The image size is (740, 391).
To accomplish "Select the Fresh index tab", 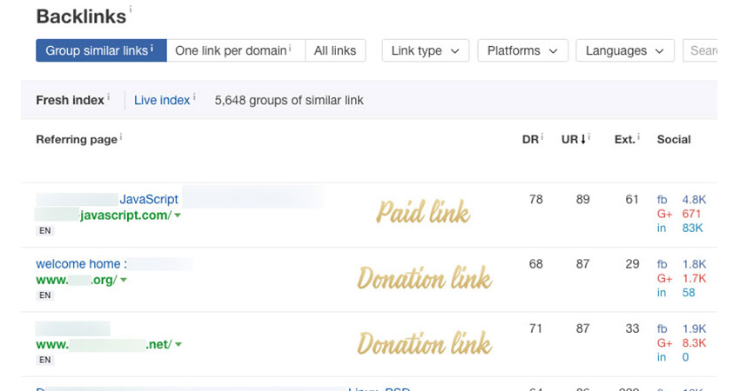I will click(70, 100).
